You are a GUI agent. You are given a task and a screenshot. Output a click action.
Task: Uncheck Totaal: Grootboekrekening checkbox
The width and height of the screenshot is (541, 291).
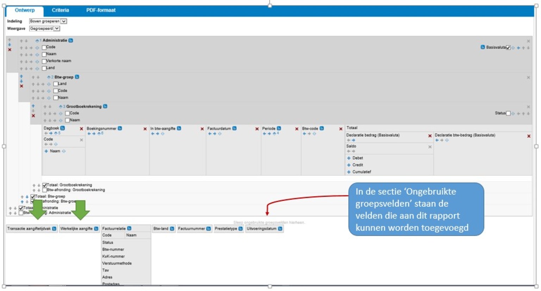pyautogui.click(x=45, y=185)
